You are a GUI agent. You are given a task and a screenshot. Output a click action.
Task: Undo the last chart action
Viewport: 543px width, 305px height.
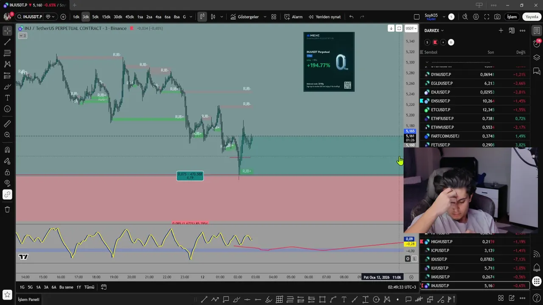[x=351, y=17]
